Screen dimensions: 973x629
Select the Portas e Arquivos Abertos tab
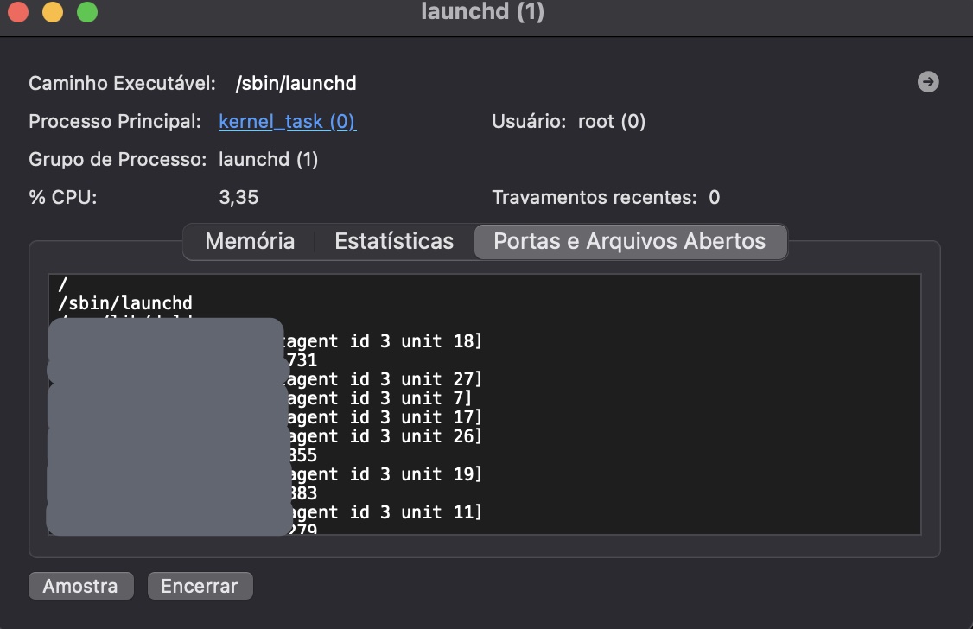[x=630, y=242]
